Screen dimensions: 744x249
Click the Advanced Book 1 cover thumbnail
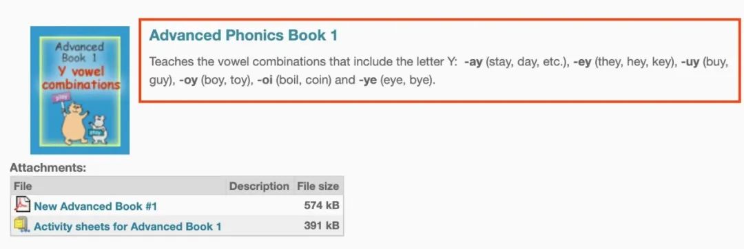pyautogui.click(x=80, y=90)
